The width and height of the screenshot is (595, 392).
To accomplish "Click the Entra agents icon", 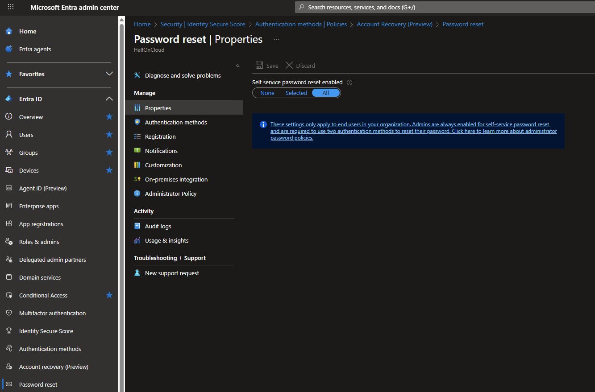I will pos(9,49).
